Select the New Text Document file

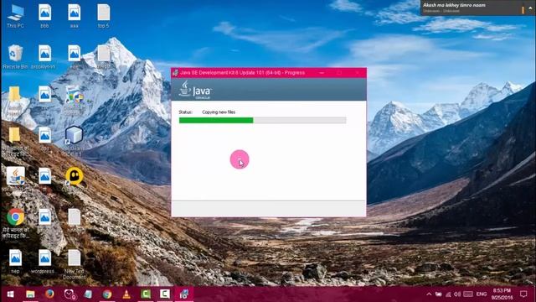coord(75,263)
